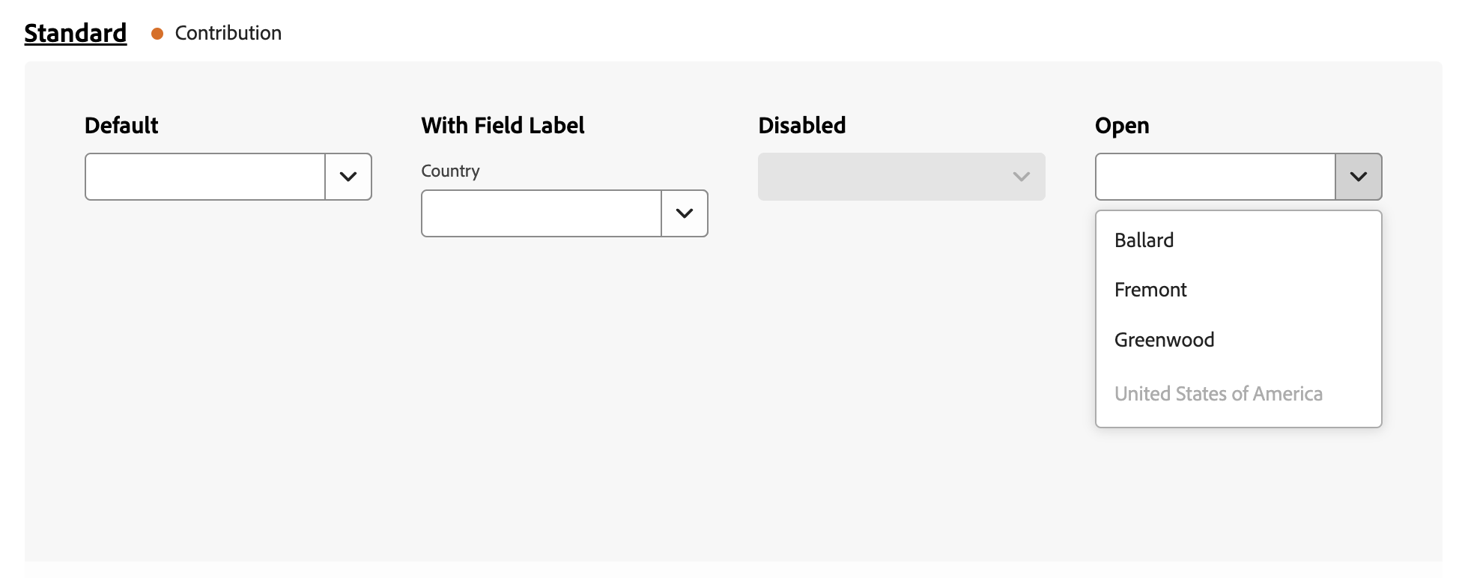Choose Fremont from the open list
This screenshot has width=1459, height=578.
click(x=1239, y=290)
